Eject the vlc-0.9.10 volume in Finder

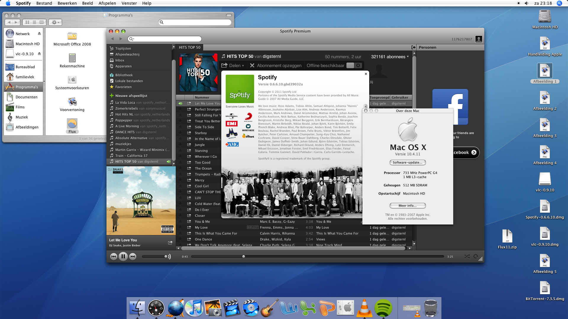click(x=39, y=54)
